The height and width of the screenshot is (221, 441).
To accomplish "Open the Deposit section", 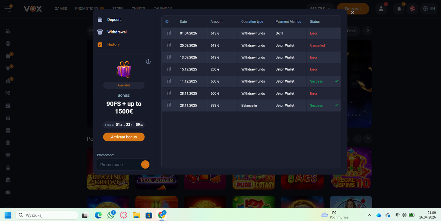I will click(114, 20).
